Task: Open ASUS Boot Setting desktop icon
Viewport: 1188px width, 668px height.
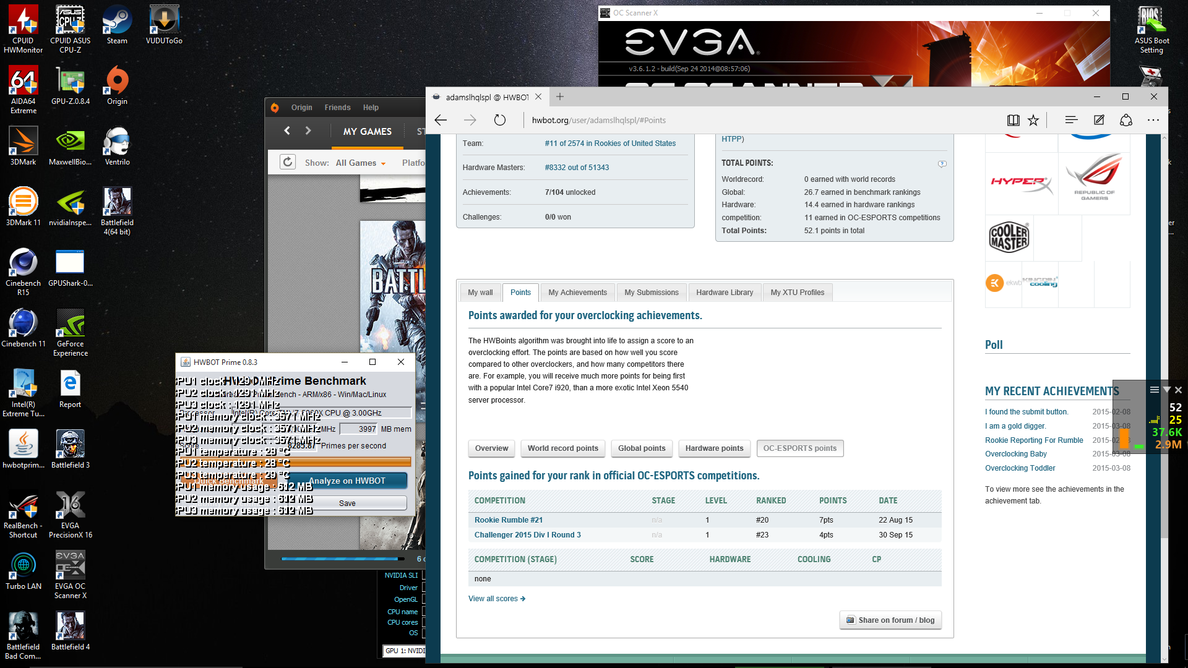Action: pyautogui.click(x=1151, y=29)
